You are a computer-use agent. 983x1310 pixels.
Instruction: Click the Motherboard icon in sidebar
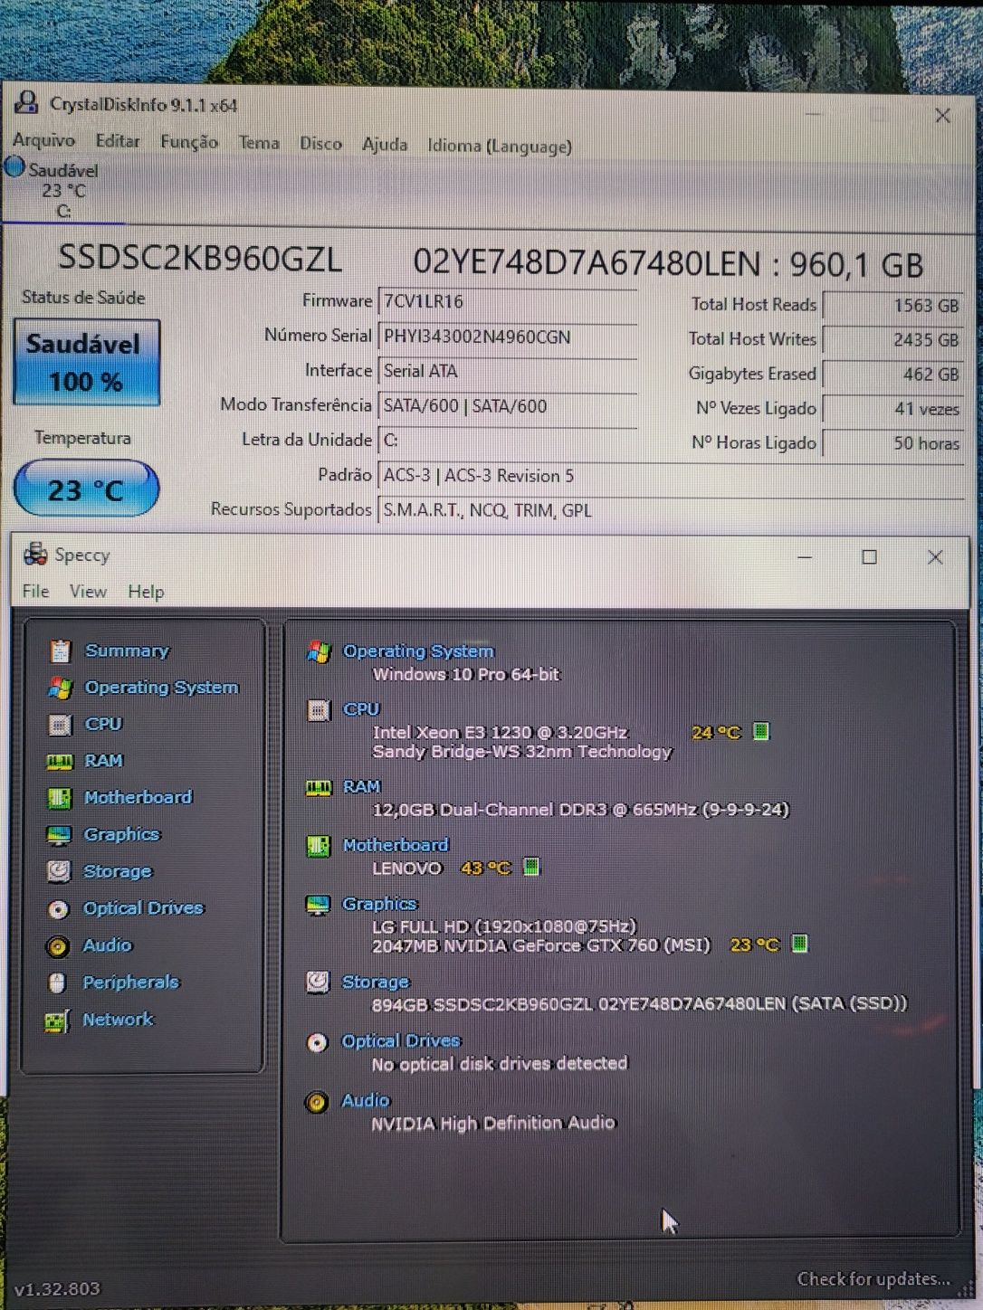pyautogui.click(x=59, y=798)
